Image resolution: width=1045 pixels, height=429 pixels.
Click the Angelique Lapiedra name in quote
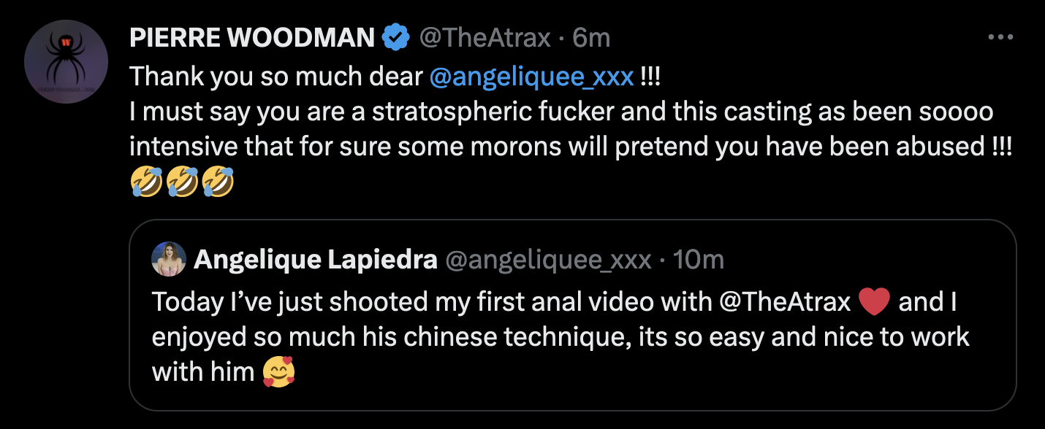[316, 260]
